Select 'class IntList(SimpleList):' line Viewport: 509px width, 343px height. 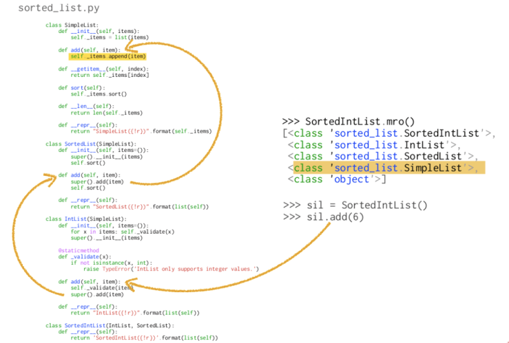point(86,219)
